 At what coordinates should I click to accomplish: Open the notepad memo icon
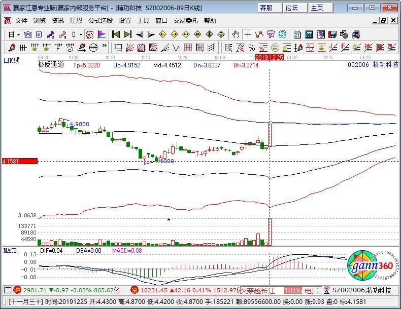click(321, 34)
